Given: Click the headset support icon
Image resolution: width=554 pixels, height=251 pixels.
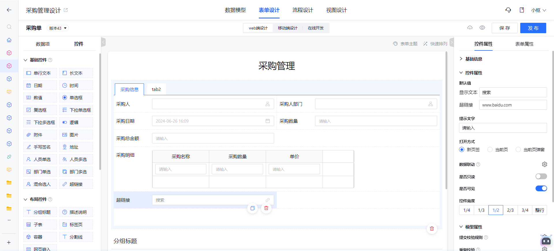Looking at the screenshot, I should pyautogui.click(x=508, y=10).
